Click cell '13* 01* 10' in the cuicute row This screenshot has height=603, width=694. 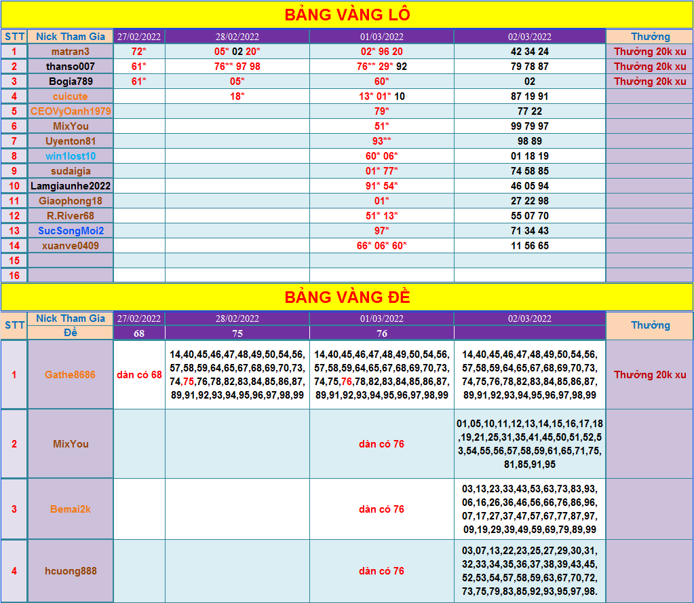click(381, 96)
